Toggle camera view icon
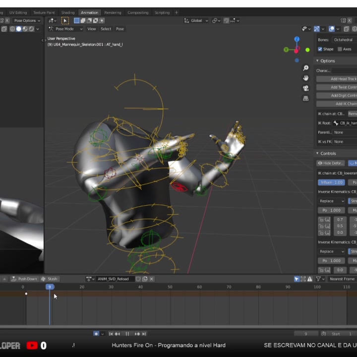The width and height of the screenshot is (357, 357). 306,88
